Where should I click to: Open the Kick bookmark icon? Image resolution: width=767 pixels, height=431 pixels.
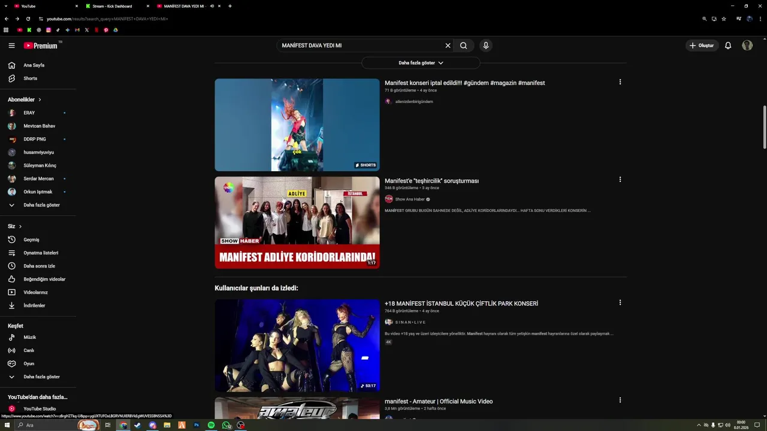coord(29,30)
